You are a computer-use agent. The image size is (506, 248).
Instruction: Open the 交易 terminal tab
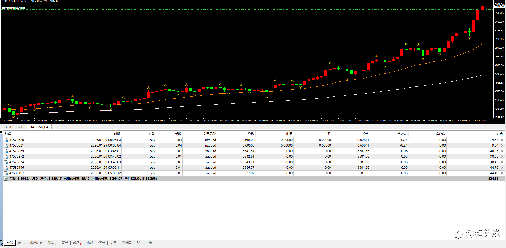tap(10, 243)
